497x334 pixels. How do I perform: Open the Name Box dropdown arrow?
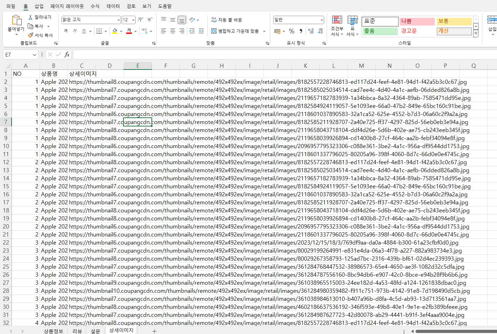pyautogui.click(x=34, y=55)
